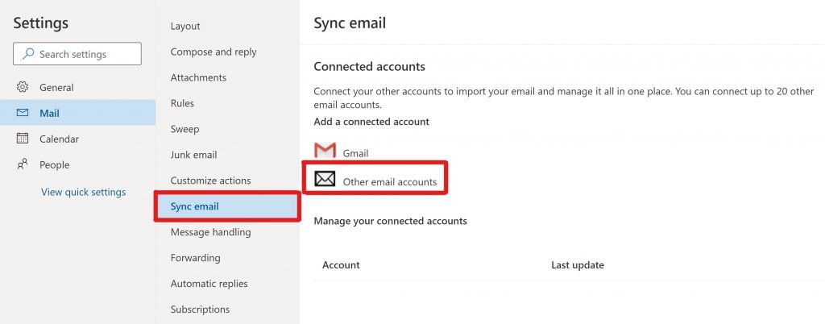Open the Rules settings page
This screenshot has height=324, width=825.
[182, 103]
